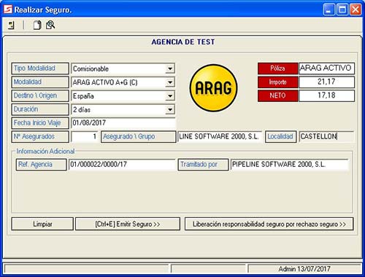
Task: Open the Modalidad dropdown arrow
Action: point(170,82)
